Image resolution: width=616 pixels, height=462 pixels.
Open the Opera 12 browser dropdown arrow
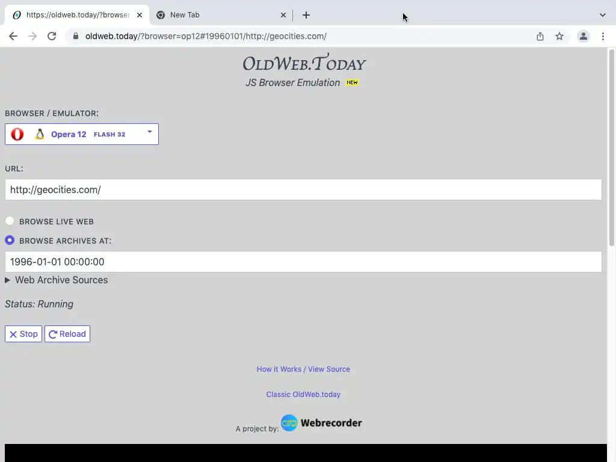coord(150,132)
